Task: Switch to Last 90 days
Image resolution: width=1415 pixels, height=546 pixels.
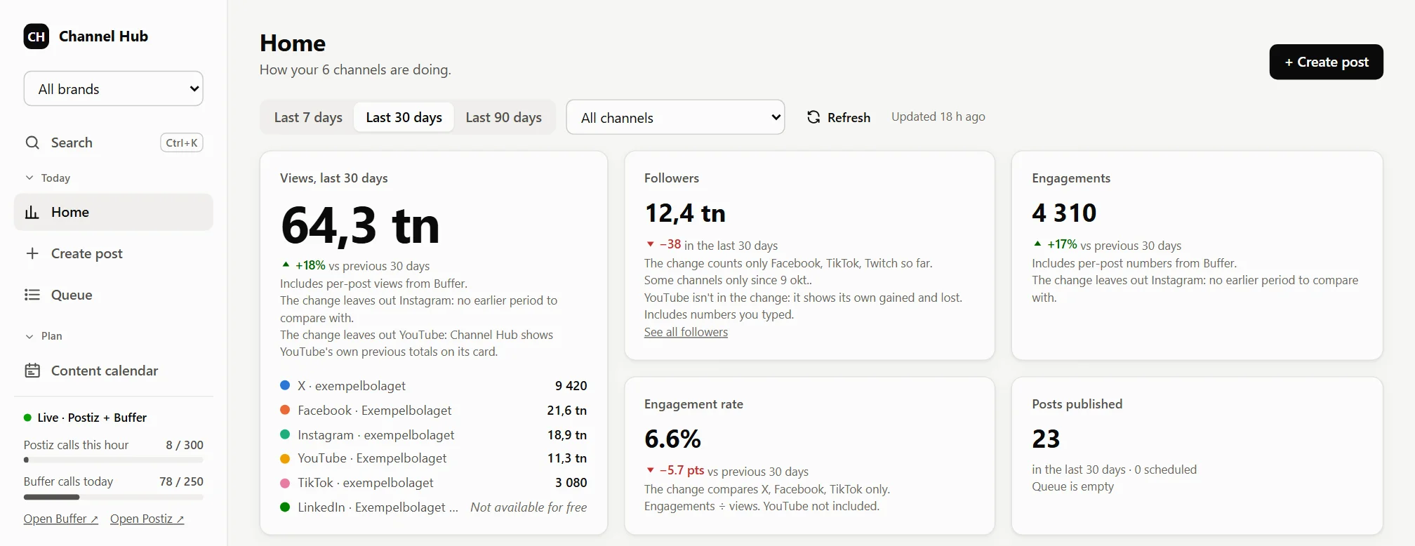Action: click(x=503, y=117)
